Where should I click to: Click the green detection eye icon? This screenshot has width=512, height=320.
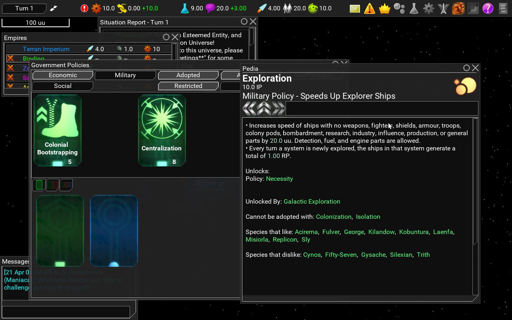(x=313, y=8)
